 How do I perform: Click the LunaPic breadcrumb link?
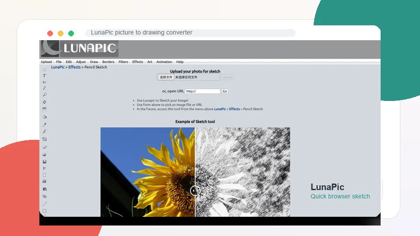click(x=58, y=67)
